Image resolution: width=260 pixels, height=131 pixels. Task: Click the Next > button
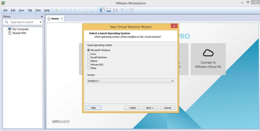click(x=150, y=108)
